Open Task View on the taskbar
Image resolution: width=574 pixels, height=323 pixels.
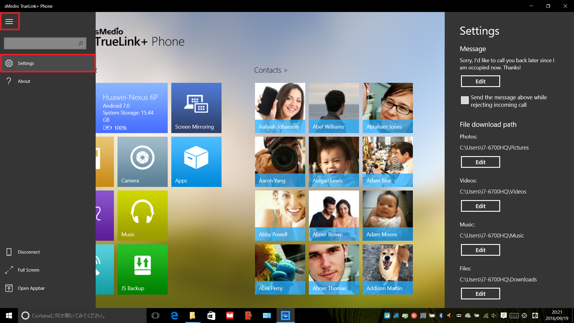(155, 316)
